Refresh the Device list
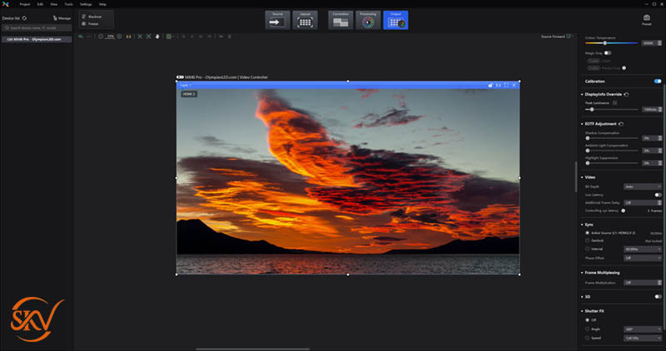 (x=25, y=17)
